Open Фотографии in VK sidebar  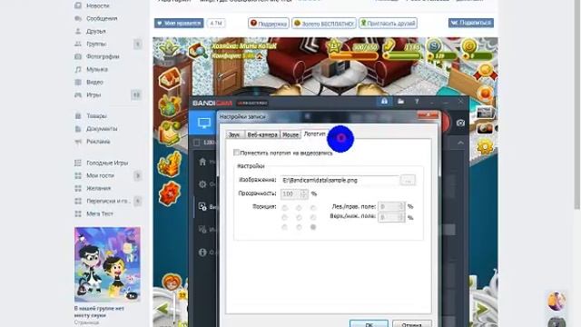103,56
